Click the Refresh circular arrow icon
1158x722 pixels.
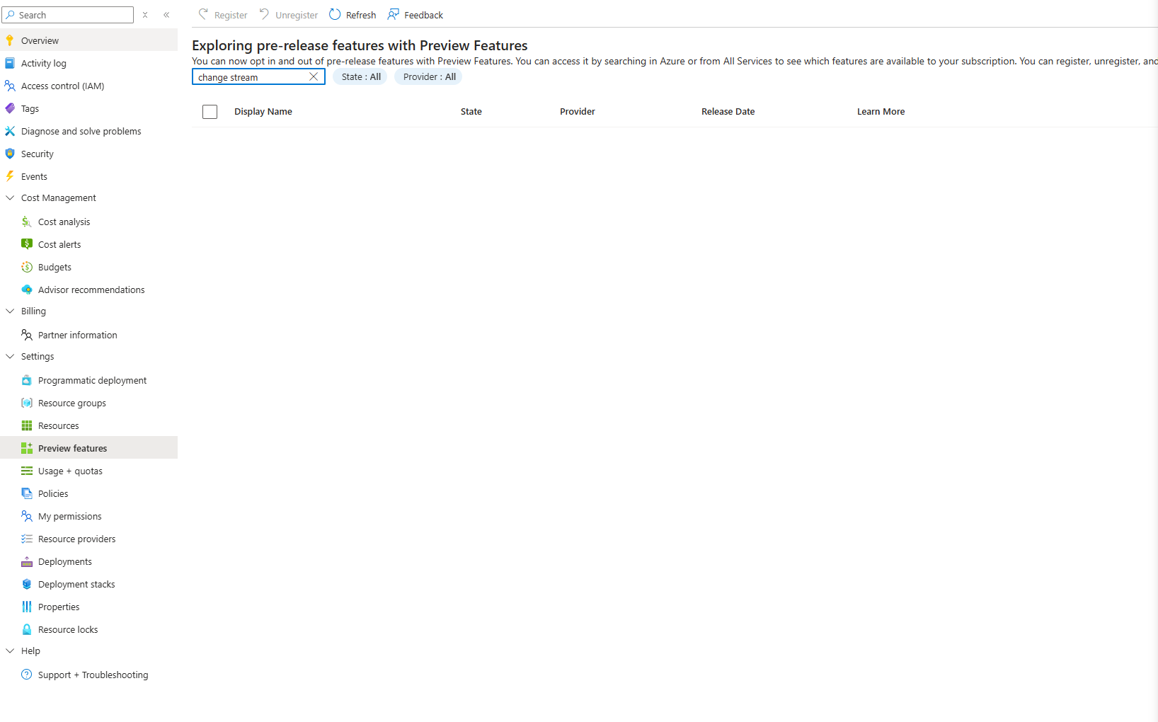[335, 14]
